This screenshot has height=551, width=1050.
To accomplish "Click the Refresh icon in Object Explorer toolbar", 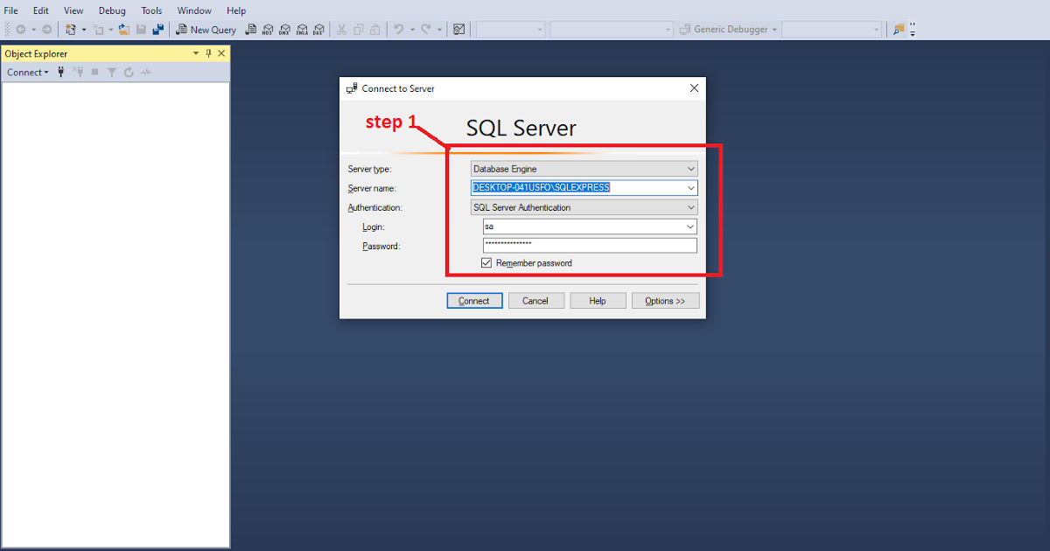I will (x=128, y=72).
